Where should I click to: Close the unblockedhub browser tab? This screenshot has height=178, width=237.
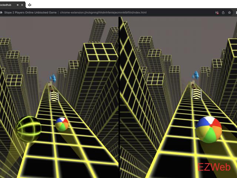point(23,5)
